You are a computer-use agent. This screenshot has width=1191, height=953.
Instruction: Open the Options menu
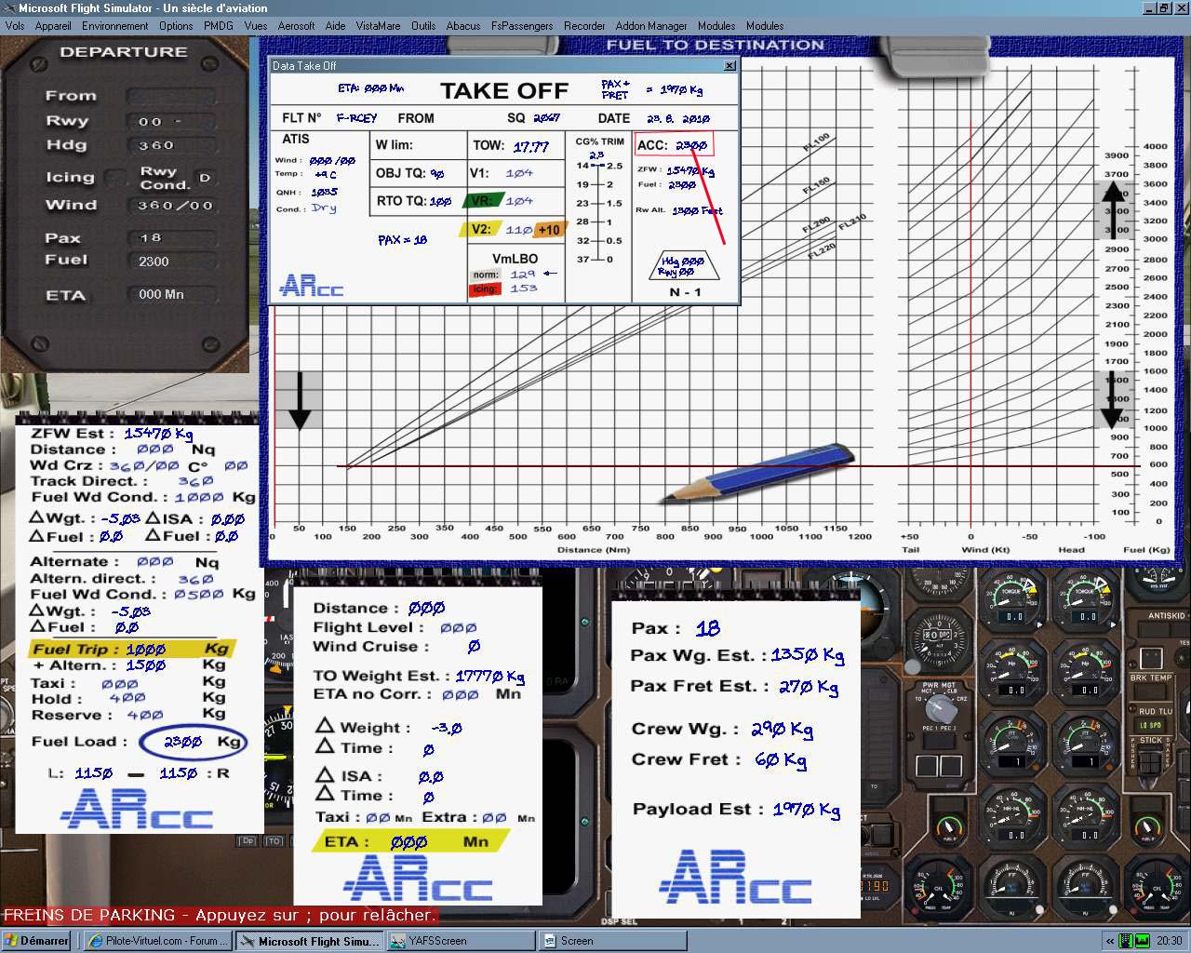pos(176,26)
